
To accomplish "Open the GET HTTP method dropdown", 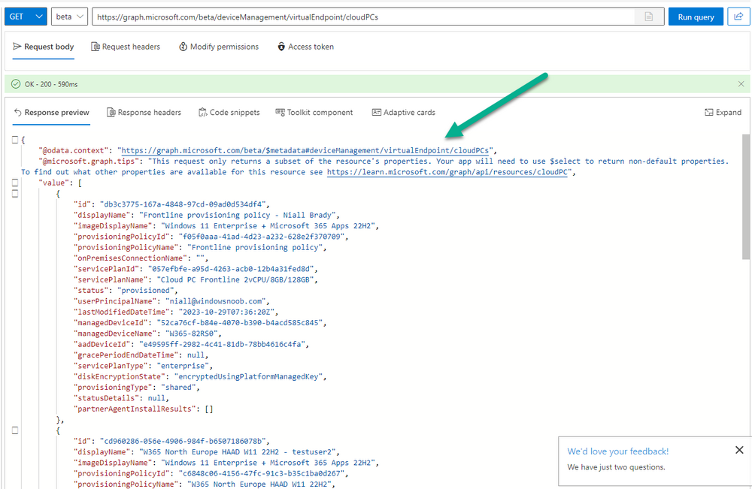I will click(x=26, y=17).
